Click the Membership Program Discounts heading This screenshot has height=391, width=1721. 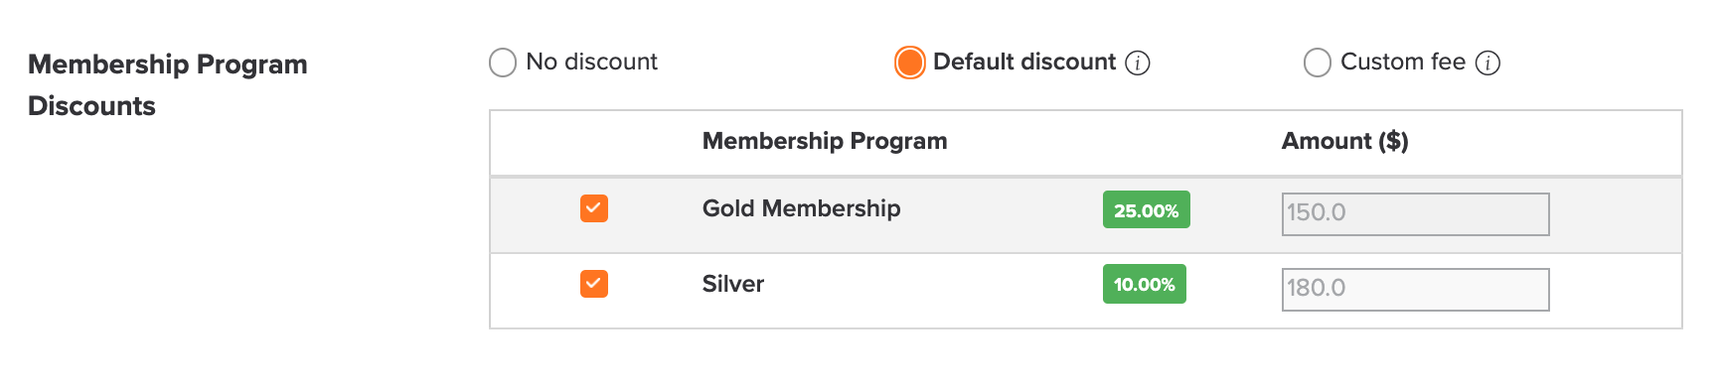[x=168, y=84]
